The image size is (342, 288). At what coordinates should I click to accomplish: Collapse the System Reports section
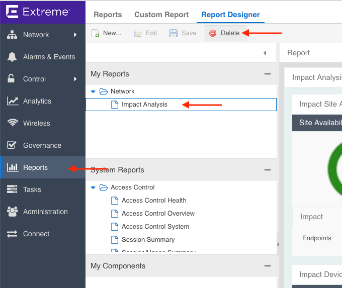tap(268, 170)
